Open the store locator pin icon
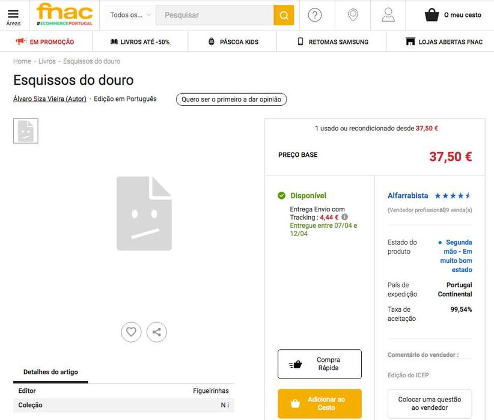This screenshot has height=420, width=494. (353, 15)
